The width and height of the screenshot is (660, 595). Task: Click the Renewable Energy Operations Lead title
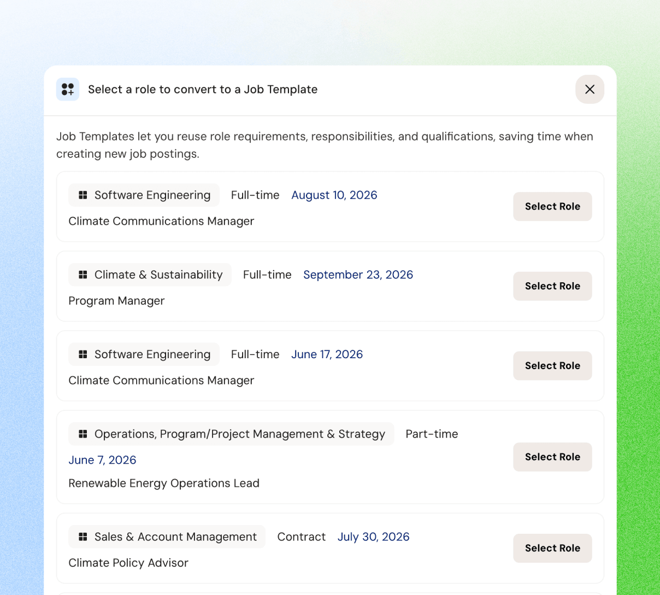pyautogui.click(x=164, y=483)
